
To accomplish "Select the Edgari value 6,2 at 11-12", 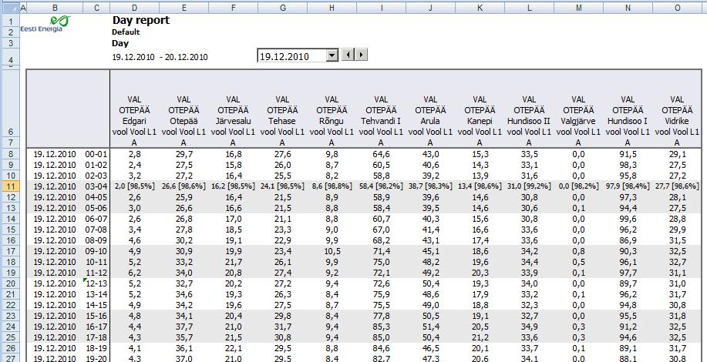I will [x=134, y=273].
